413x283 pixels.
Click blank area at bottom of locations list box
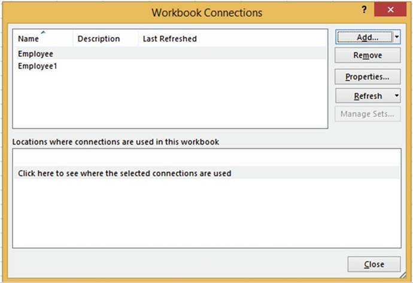pos(206,227)
